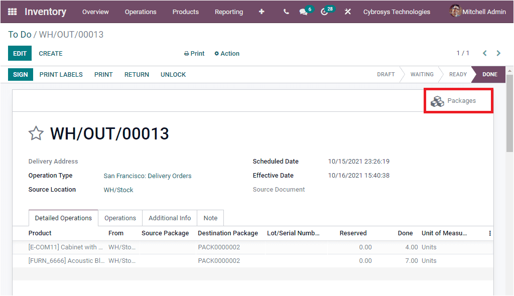This screenshot has width=514, height=296.
Task: Open the San Francisco: Delivery Orders link
Action: pos(148,176)
